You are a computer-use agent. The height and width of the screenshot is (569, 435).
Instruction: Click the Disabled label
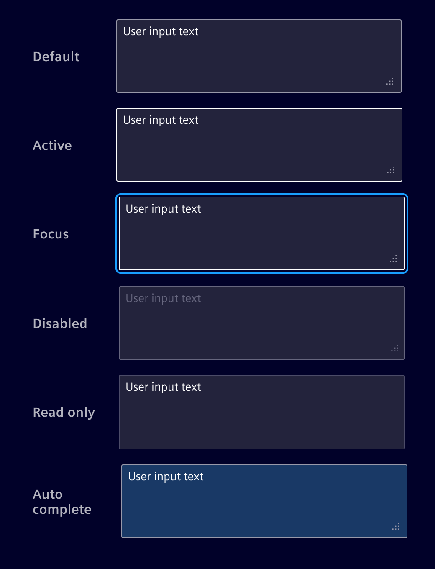pyautogui.click(x=60, y=323)
